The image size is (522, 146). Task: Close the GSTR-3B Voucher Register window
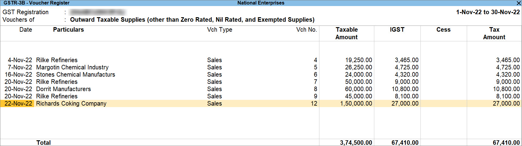(x=519, y=3)
